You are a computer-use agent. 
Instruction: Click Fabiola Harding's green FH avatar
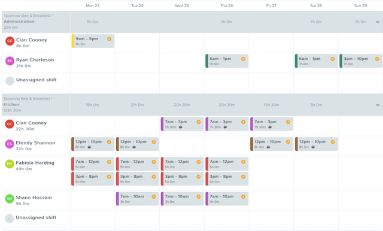tap(10, 164)
